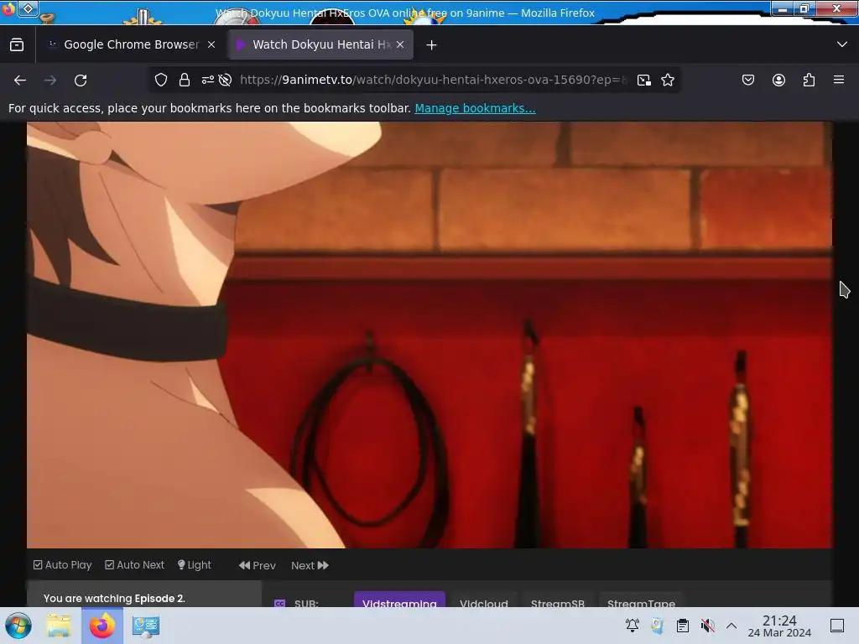Screen dimensions: 859x644
Task: Skip to Next episode
Action: (310, 565)
